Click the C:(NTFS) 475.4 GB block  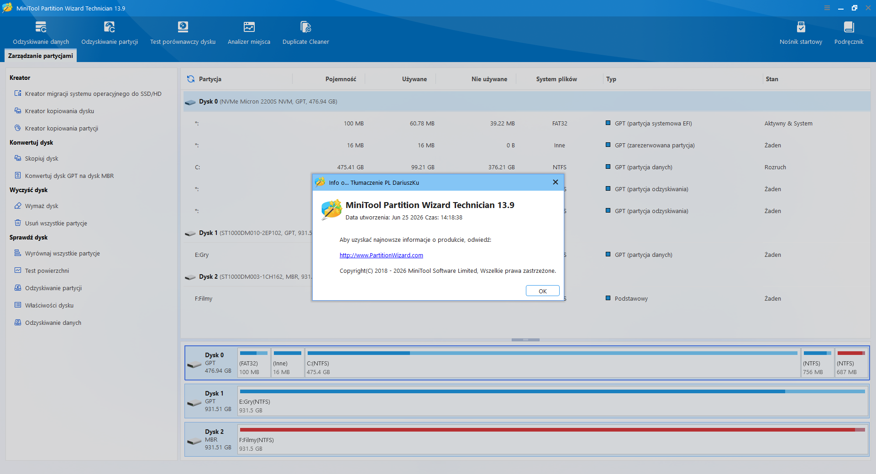point(552,363)
